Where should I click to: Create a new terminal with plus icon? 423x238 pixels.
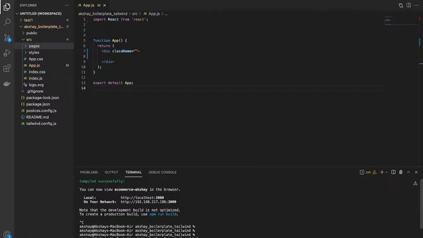[x=381, y=172]
